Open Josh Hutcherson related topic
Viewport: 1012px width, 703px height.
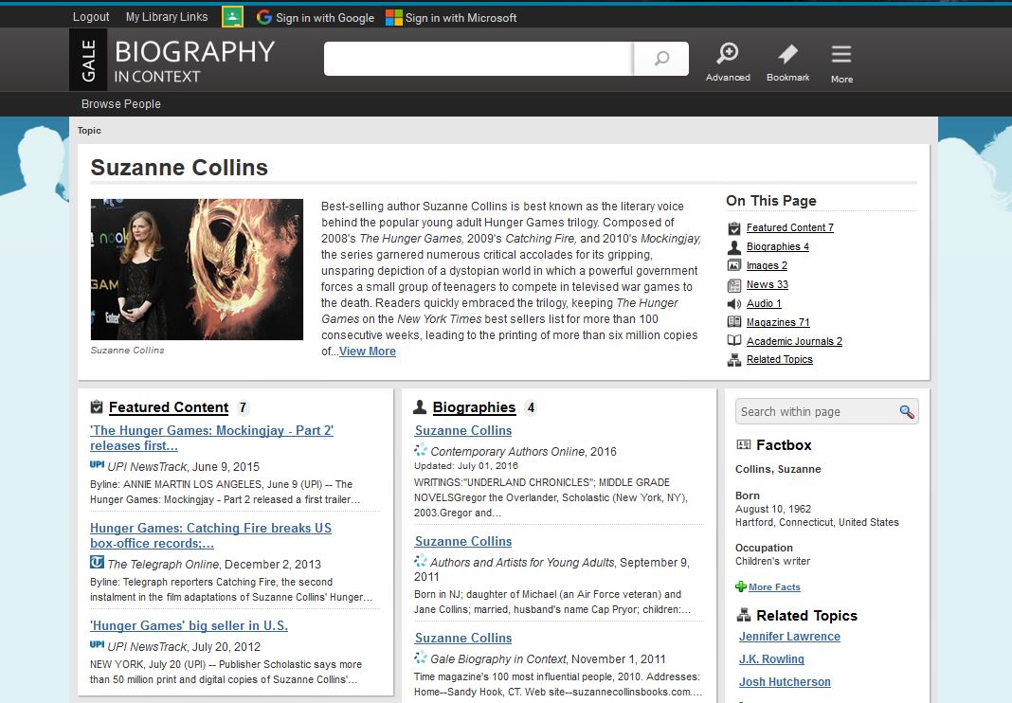coord(785,682)
